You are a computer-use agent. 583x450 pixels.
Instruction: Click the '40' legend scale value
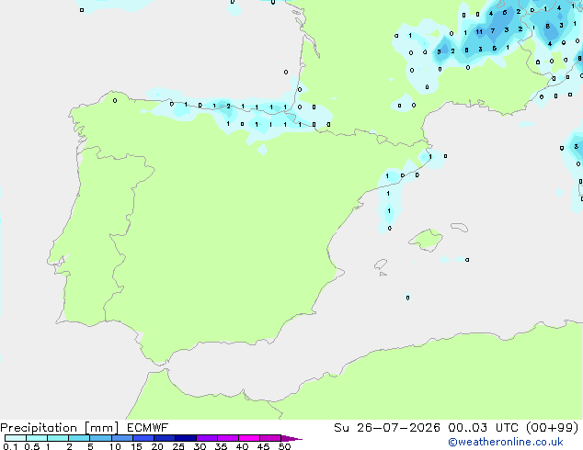pyautogui.click(x=242, y=446)
